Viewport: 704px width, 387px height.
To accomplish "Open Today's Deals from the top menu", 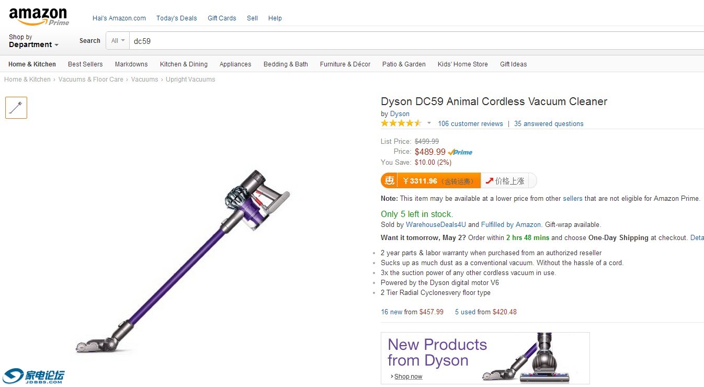I will [176, 18].
